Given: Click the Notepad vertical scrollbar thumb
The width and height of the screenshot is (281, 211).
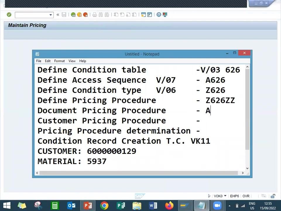Looking at the screenshot, I should 247,109.
